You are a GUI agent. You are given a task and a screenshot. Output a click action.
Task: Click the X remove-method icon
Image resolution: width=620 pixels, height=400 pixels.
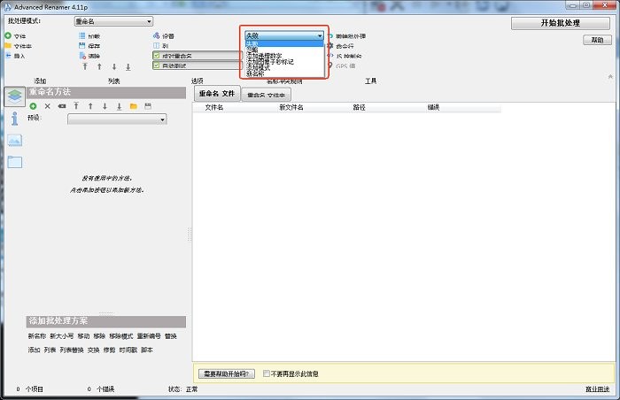48,106
